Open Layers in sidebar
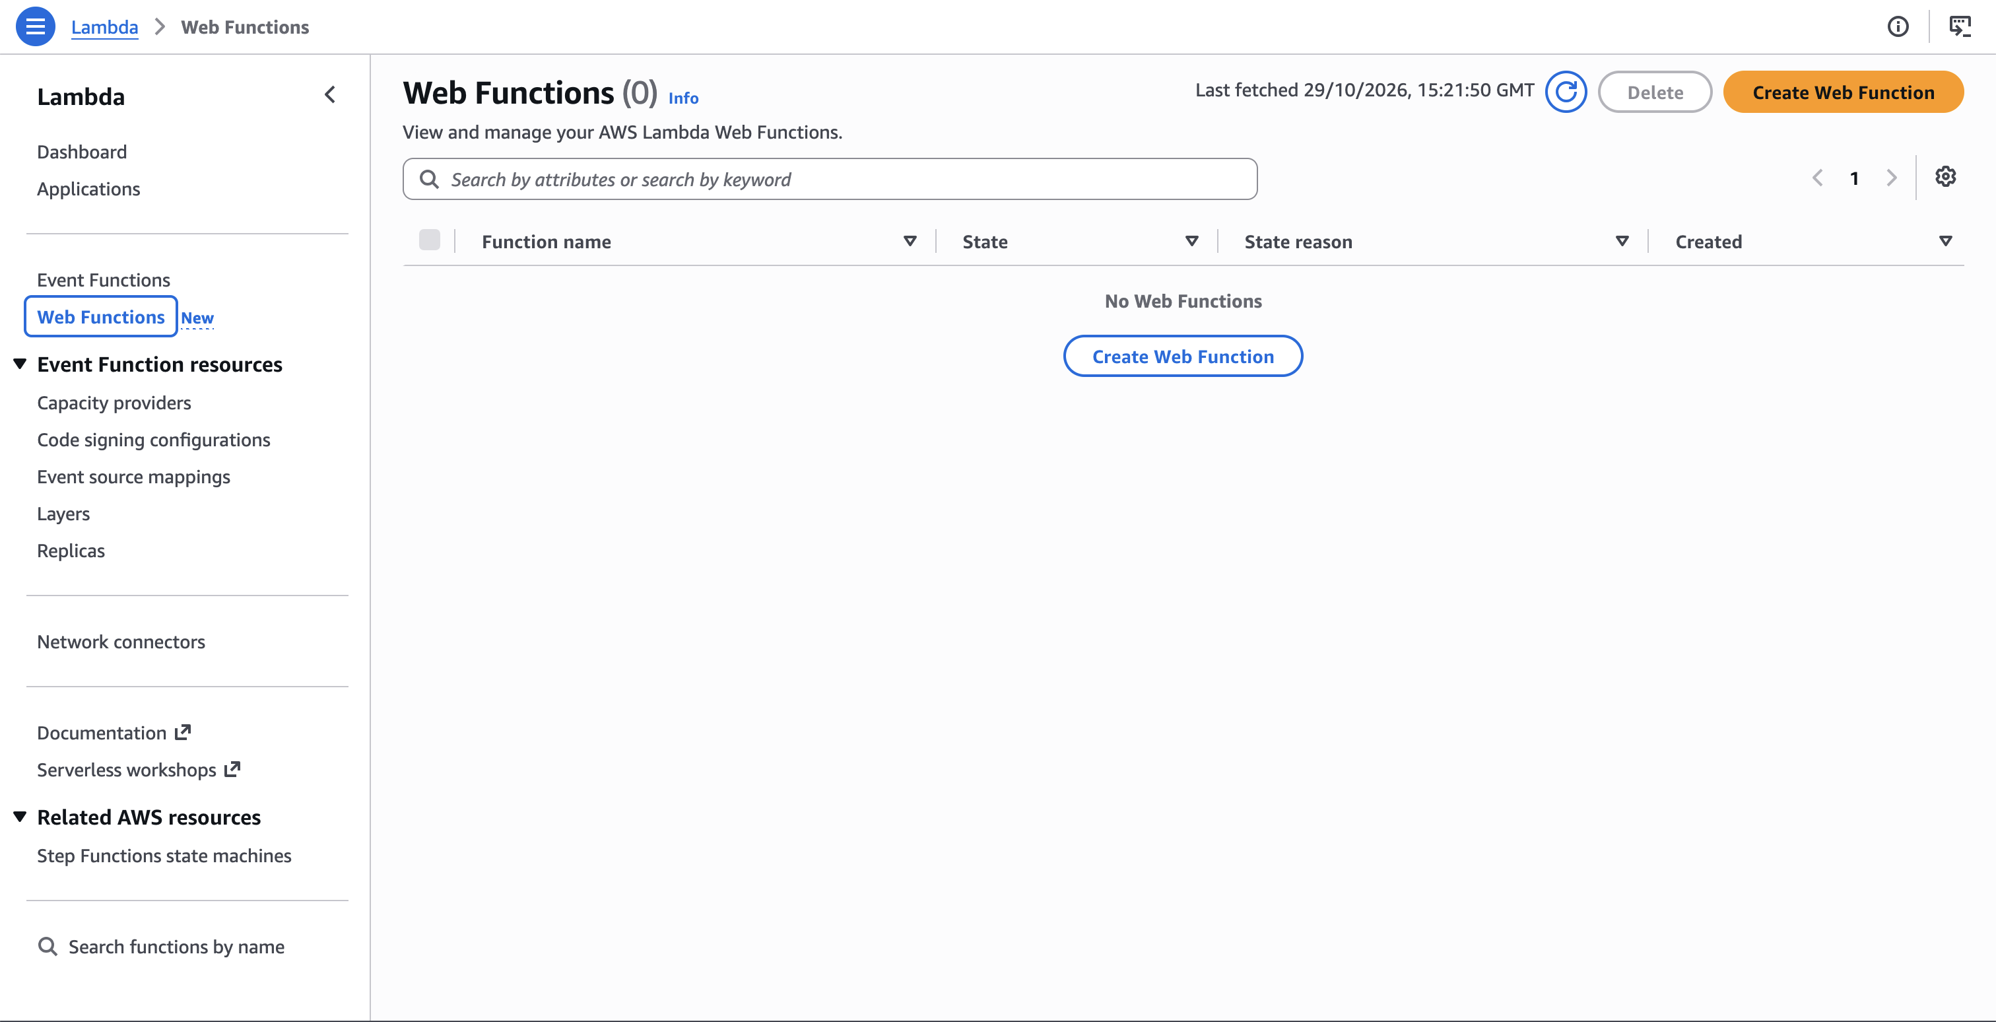 (63, 514)
